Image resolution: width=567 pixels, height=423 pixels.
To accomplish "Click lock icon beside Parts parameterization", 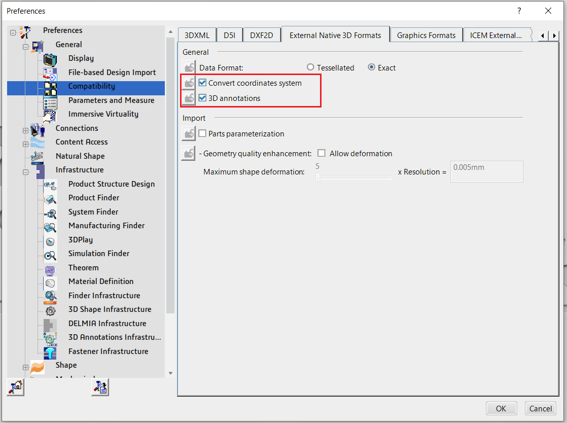I will click(x=188, y=134).
